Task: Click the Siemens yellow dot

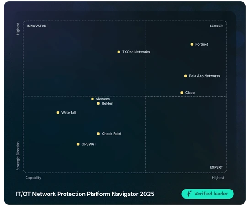Action: coord(92,99)
